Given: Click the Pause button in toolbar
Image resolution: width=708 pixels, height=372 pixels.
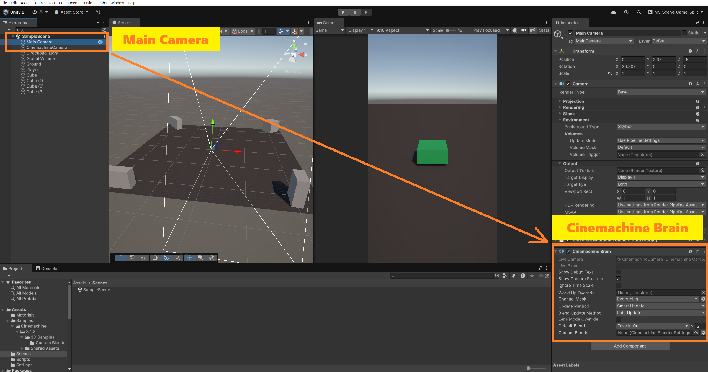Looking at the screenshot, I should coord(355,12).
